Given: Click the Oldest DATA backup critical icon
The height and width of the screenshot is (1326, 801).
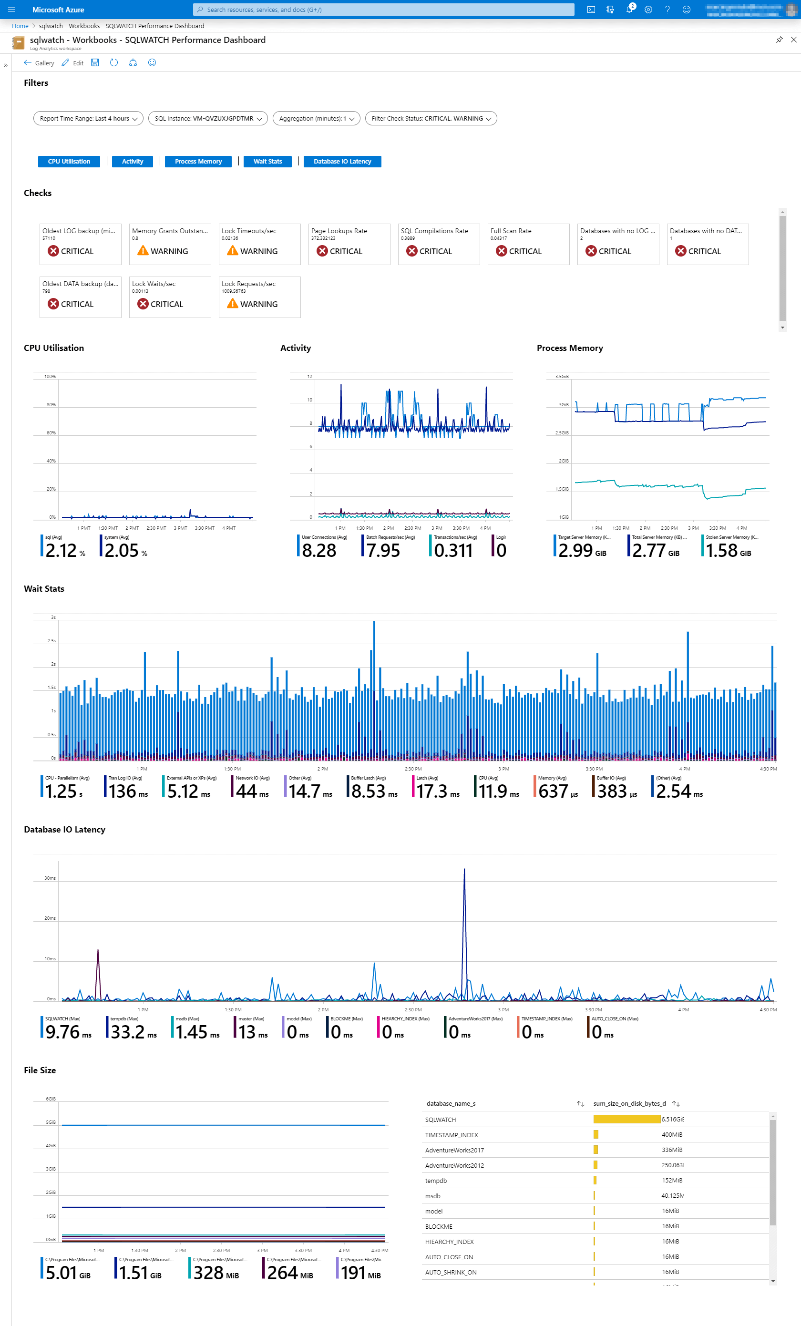Looking at the screenshot, I should coord(53,304).
